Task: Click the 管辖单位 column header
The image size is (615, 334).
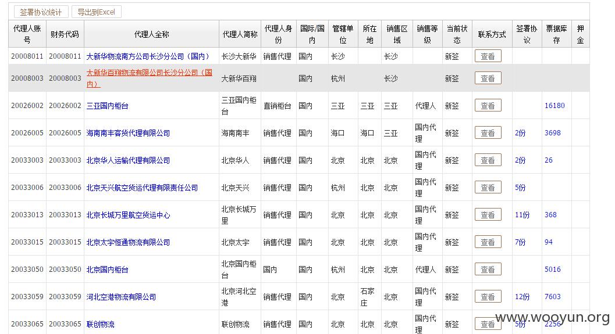Action: (343, 34)
